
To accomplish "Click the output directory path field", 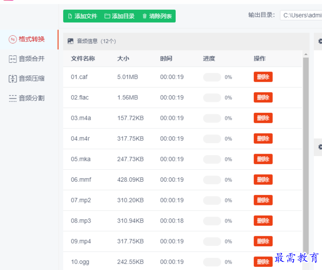I will click(301, 15).
